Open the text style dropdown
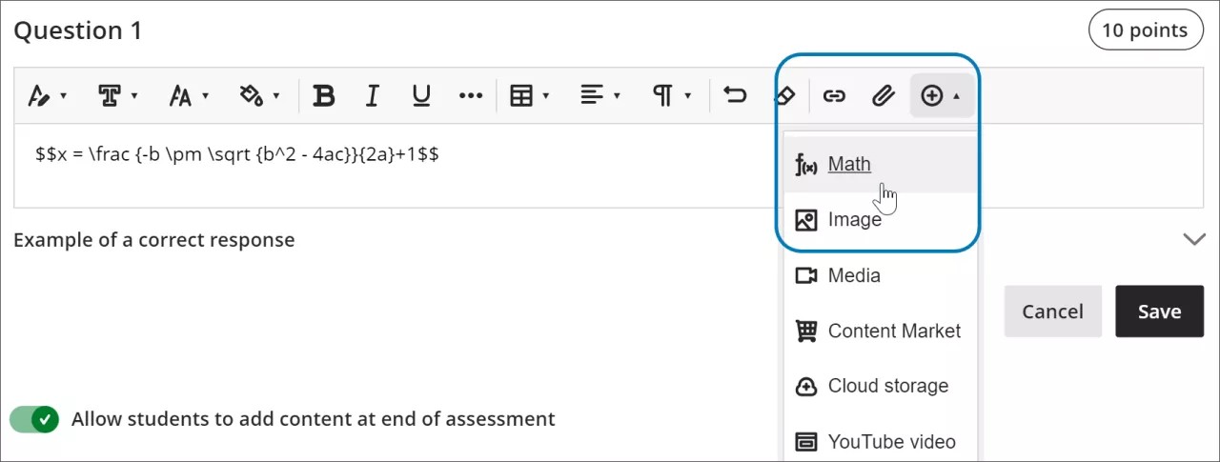Viewport: 1220px width, 462px height. click(118, 95)
